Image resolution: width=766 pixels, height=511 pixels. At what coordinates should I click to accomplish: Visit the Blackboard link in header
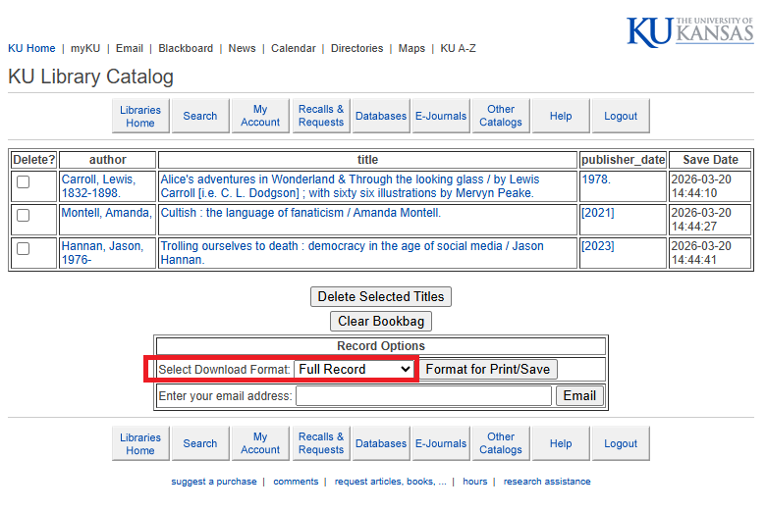pyautogui.click(x=186, y=48)
